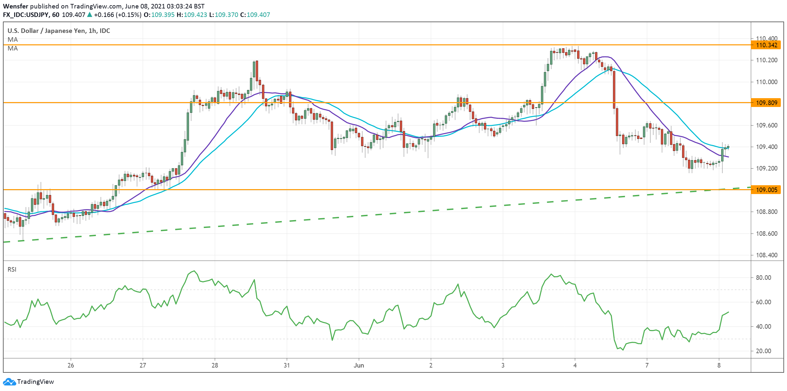Click the 109.809 orange price label

pos(766,103)
